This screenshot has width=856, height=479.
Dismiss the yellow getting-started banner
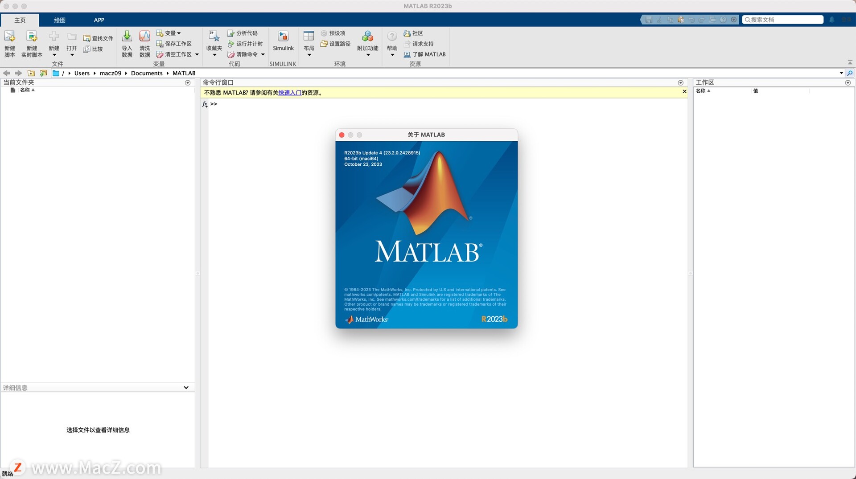[684, 91]
